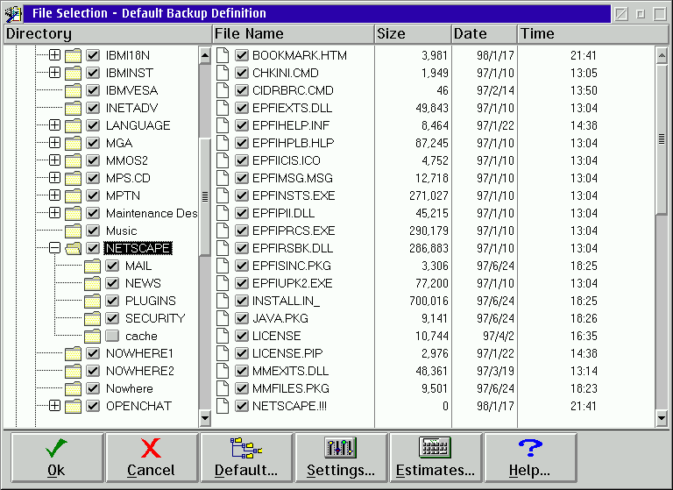This screenshot has height=490, width=673.
Task: Click the folder icon beside SECURITY
Action: pos(92,318)
